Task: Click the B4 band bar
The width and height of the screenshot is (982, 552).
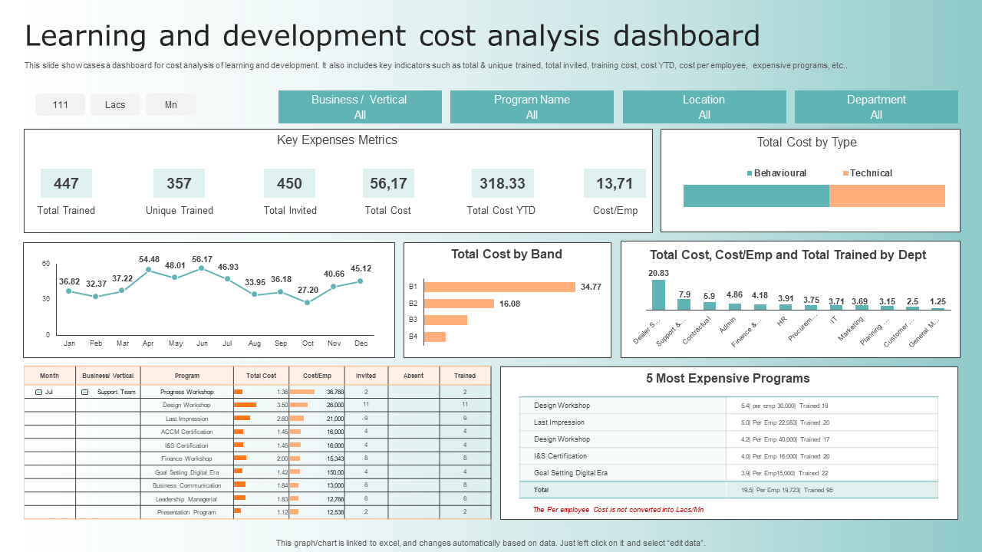Action: [435, 337]
